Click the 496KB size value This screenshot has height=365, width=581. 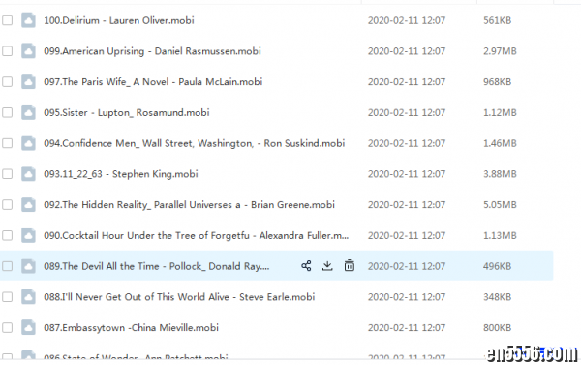click(x=498, y=266)
